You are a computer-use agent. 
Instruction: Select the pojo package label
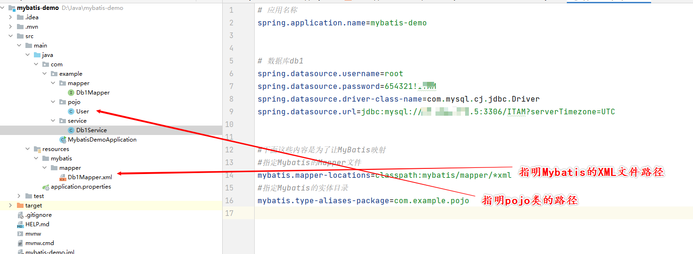tap(74, 102)
